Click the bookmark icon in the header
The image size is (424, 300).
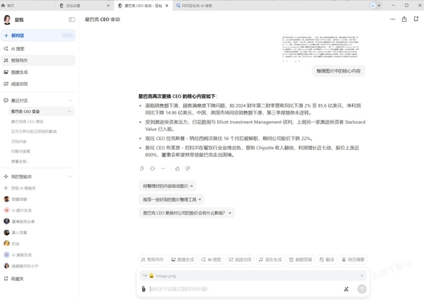point(416,19)
